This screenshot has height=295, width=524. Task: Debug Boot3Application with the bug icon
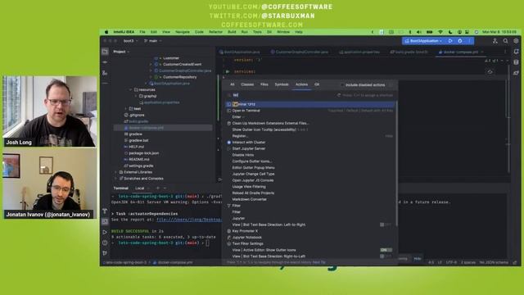[460, 41]
